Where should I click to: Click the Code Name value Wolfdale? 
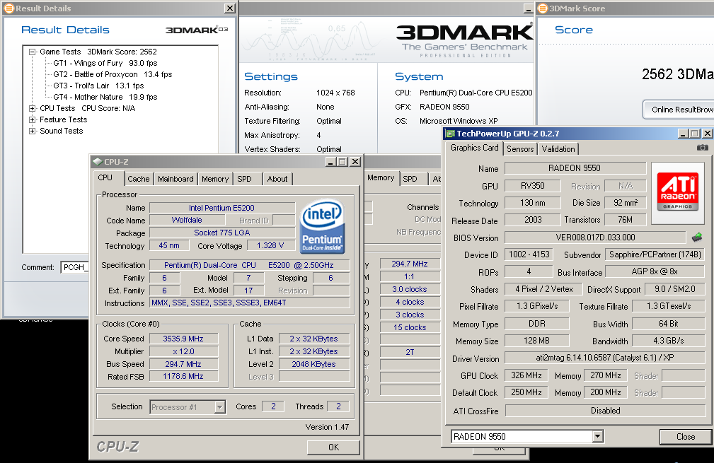187,220
